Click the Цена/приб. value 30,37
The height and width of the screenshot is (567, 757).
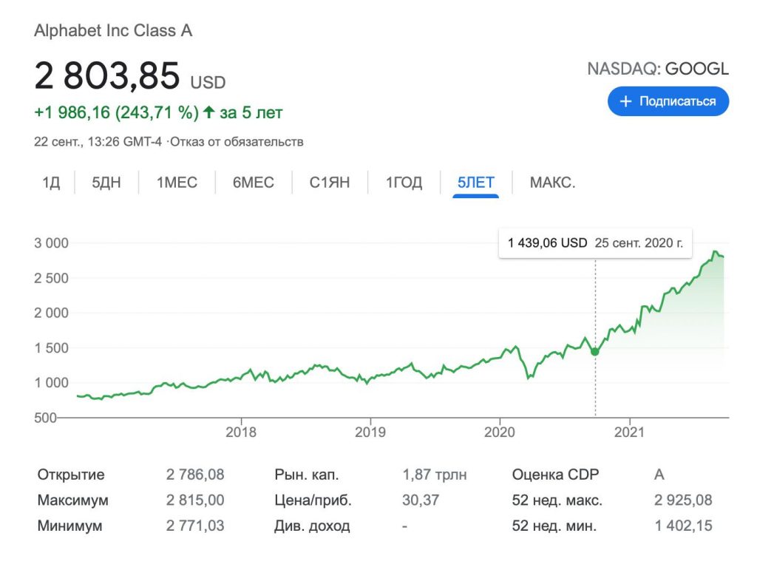[421, 500]
